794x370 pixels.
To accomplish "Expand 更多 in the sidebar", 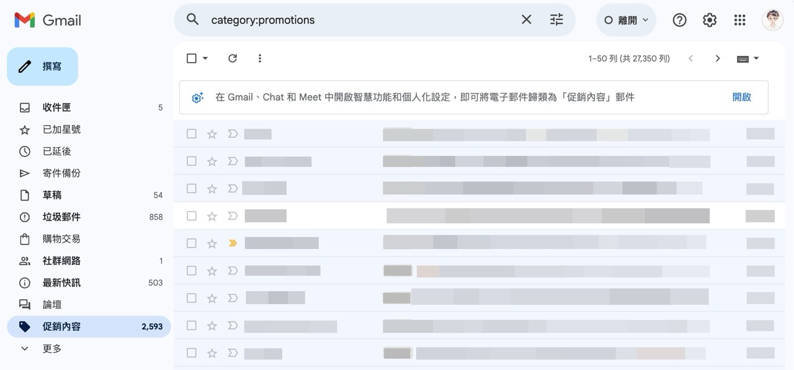I will pos(52,349).
